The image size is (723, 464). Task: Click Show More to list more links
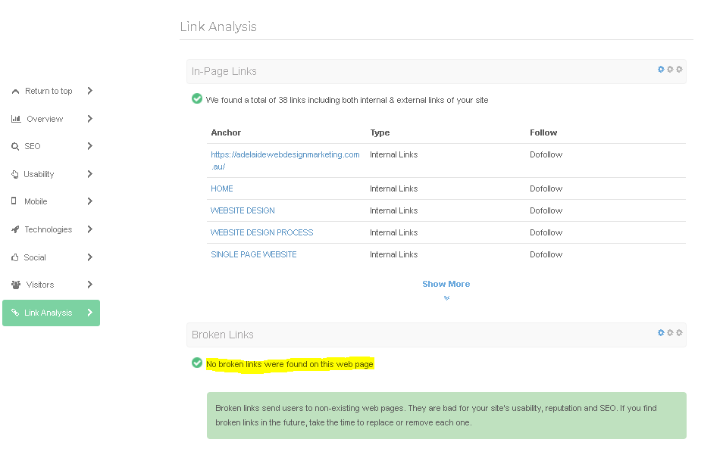[x=446, y=284]
